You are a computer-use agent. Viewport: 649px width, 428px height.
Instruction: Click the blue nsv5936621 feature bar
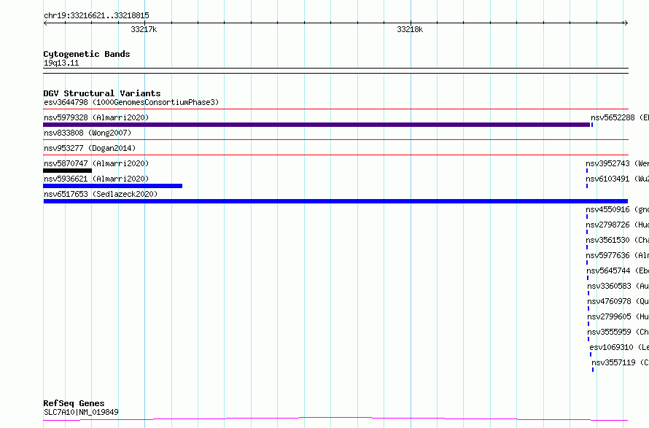tap(112, 186)
